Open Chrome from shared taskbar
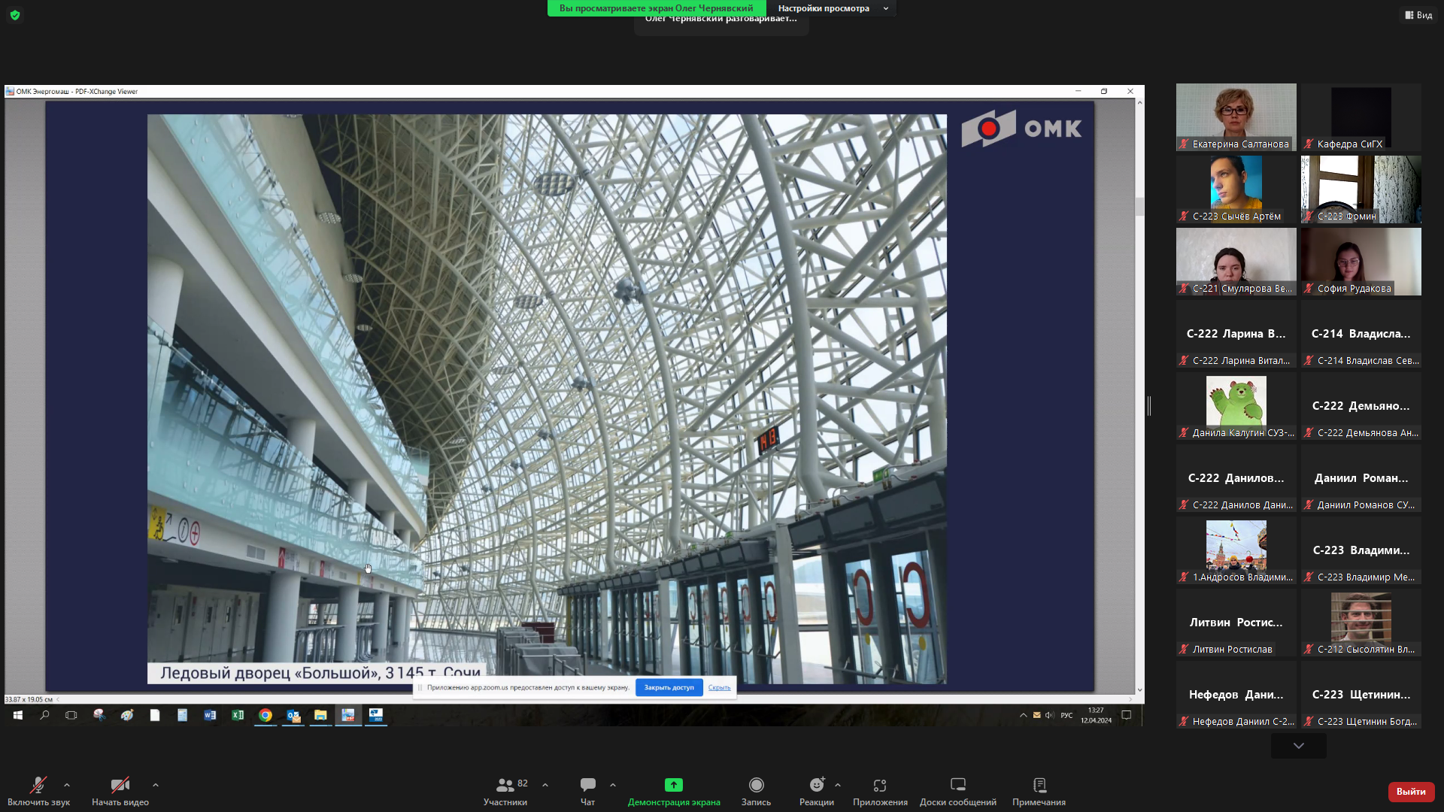Screen dimensions: 1444x812 coord(265,715)
